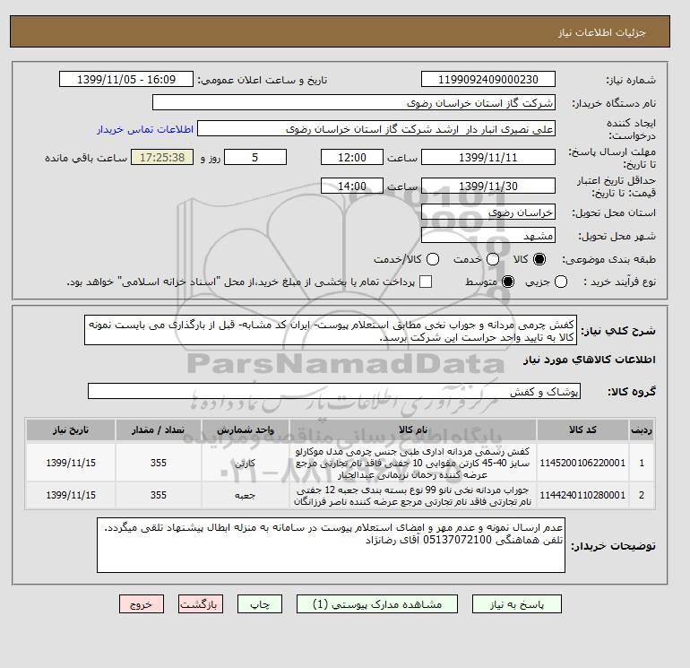Select the خدمت radio button
The height and width of the screenshot is (668, 690).
493,259
